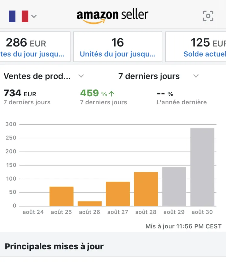Click the green up-arrow trend indicator
Screen dimensions: 226x263
[111, 94]
